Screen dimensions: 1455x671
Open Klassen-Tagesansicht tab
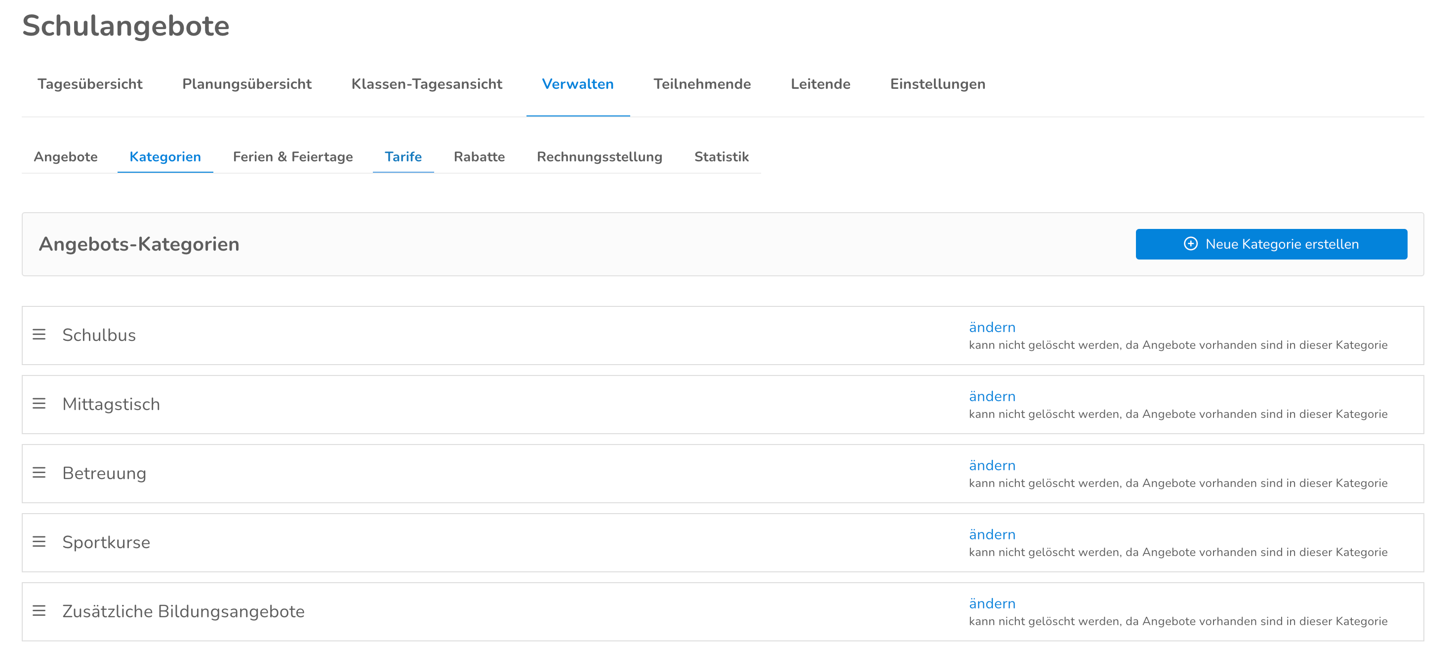(426, 84)
